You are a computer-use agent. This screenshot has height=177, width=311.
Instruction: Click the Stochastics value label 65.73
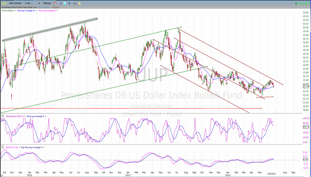[x=306, y=127]
